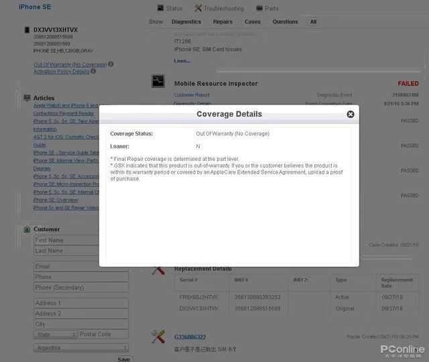Open the State dropdown

click(55, 335)
